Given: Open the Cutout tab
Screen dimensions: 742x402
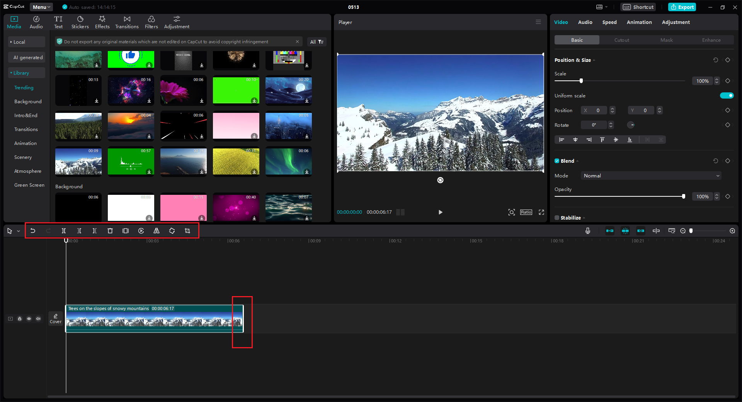Looking at the screenshot, I should click(x=621, y=40).
